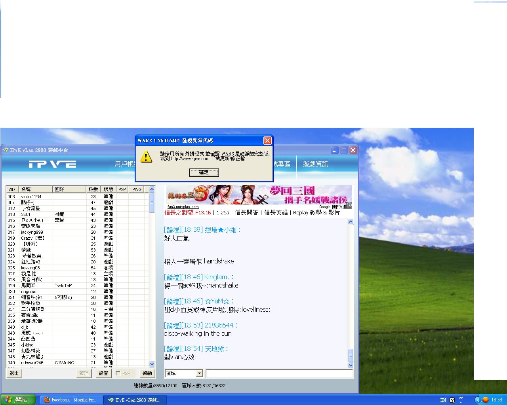Viewport: 507px width, 405px height.
Task: Open the fan3.nutsplay.com link
Action: [183, 207]
